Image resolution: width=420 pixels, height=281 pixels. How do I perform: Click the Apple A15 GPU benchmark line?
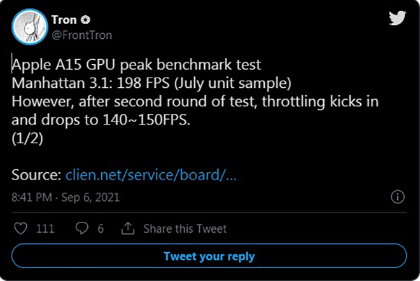[137, 65]
